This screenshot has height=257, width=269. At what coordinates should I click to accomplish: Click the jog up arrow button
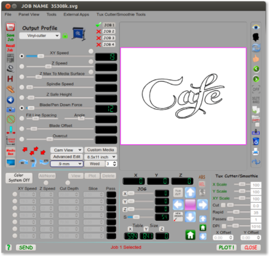tap(190, 193)
